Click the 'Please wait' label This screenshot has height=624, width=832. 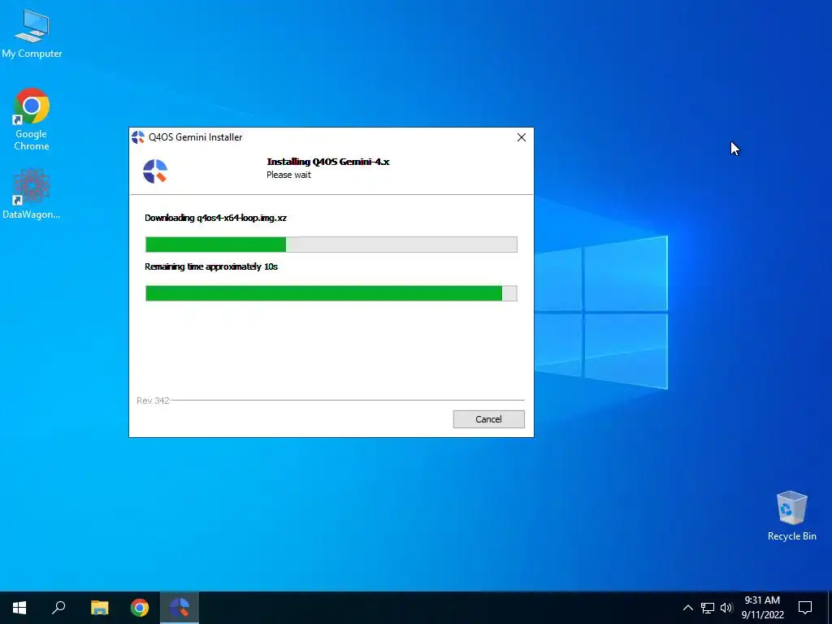tap(288, 175)
